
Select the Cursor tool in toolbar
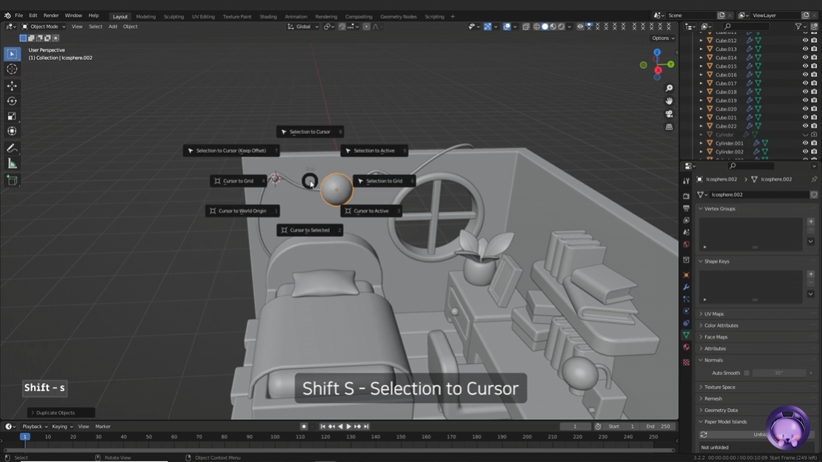click(12, 69)
